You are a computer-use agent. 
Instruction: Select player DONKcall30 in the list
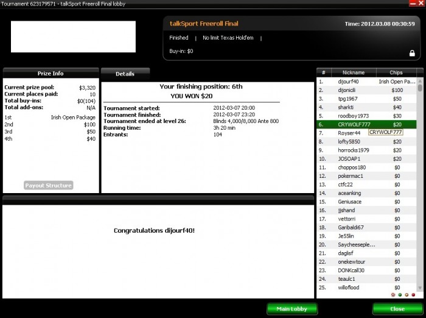coord(366,270)
